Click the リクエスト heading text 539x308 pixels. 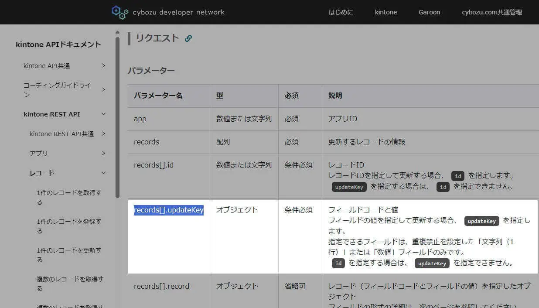coord(157,38)
